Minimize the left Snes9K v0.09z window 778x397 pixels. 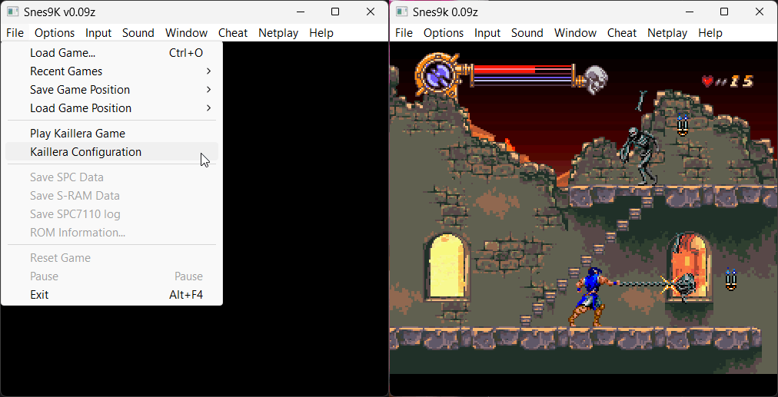click(300, 12)
